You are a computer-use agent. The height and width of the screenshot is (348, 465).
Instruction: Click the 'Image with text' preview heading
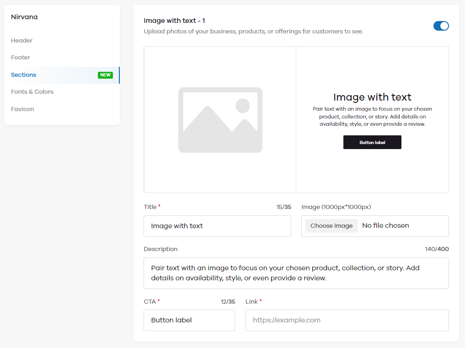pos(372,97)
